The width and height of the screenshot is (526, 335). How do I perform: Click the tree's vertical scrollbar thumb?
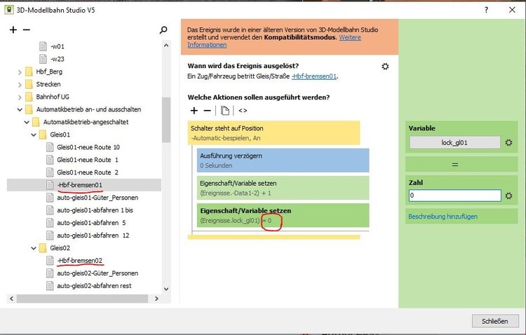coord(166,120)
